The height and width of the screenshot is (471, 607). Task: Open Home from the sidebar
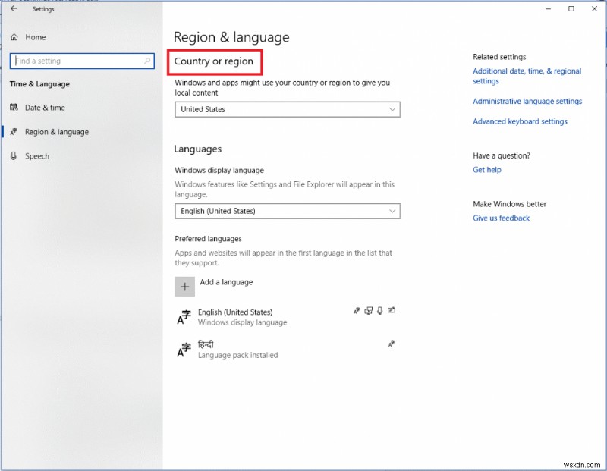point(31,36)
